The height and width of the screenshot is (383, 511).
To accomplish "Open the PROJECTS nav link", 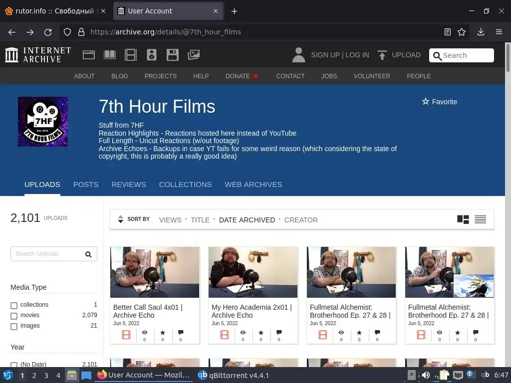I will pos(161,76).
